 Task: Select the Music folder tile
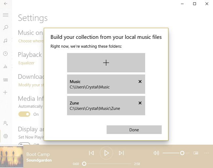(106, 84)
